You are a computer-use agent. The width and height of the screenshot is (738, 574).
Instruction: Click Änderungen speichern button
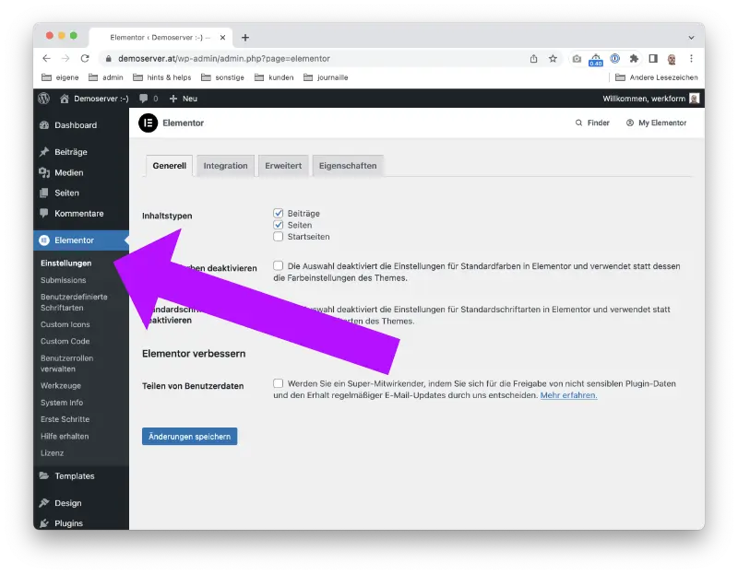tap(190, 437)
